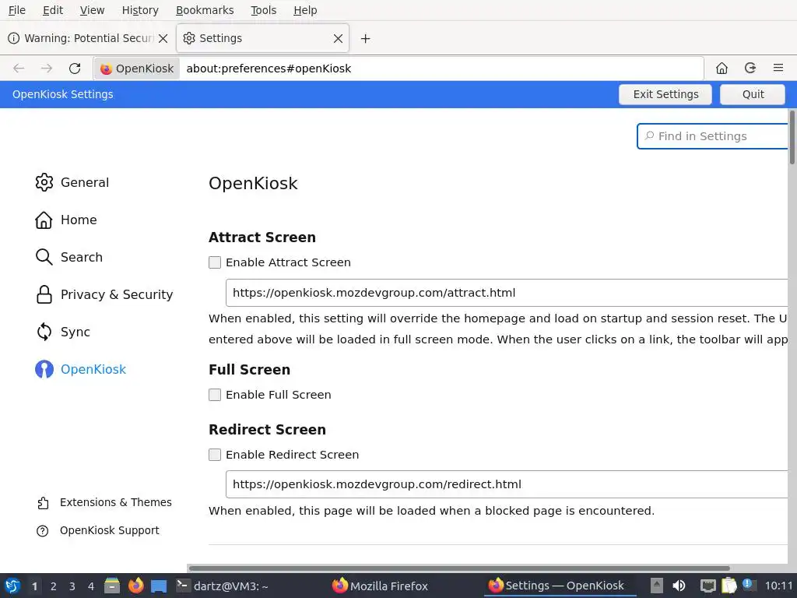
Task: Click the vertical scrollbar thumb
Action: [792, 137]
